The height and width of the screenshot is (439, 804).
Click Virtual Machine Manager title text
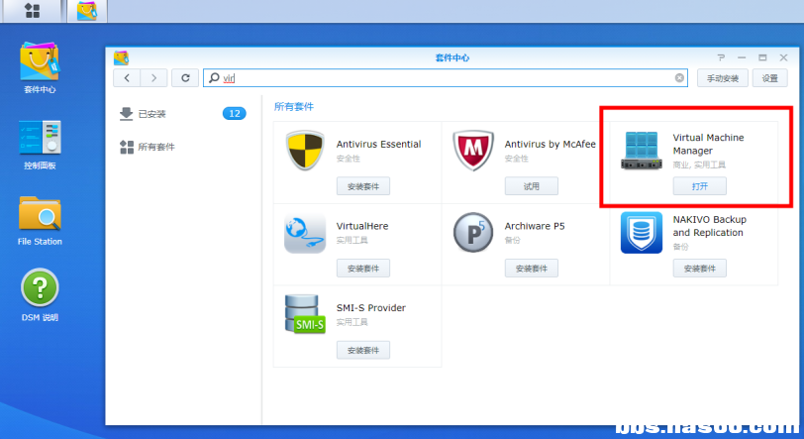coord(708,145)
